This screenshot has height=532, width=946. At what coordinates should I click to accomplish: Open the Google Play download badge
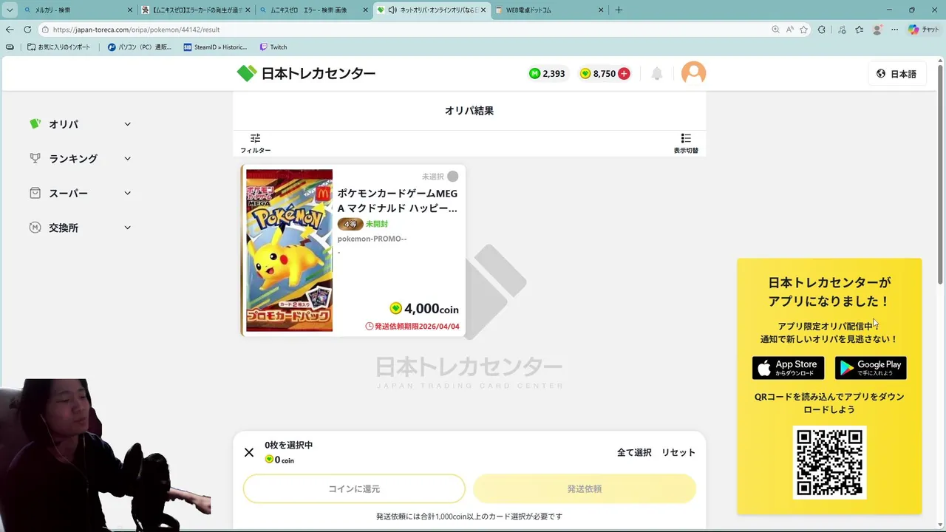tap(871, 367)
